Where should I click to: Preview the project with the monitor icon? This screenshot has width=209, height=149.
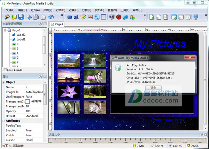(196, 17)
